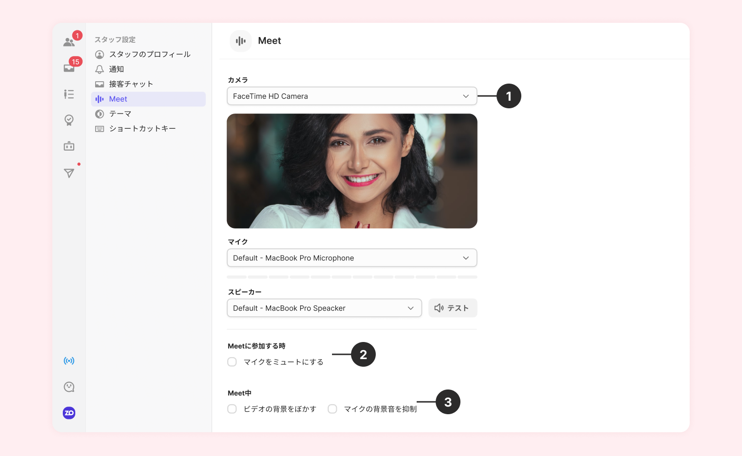The width and height of the screenshot is (742, 456).
Task: Toggle ビデオの背景をぼかす checkbox
Action: point(232,409)
